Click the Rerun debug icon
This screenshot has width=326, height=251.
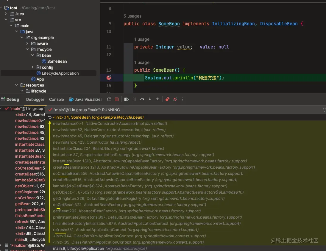[109, 99]
